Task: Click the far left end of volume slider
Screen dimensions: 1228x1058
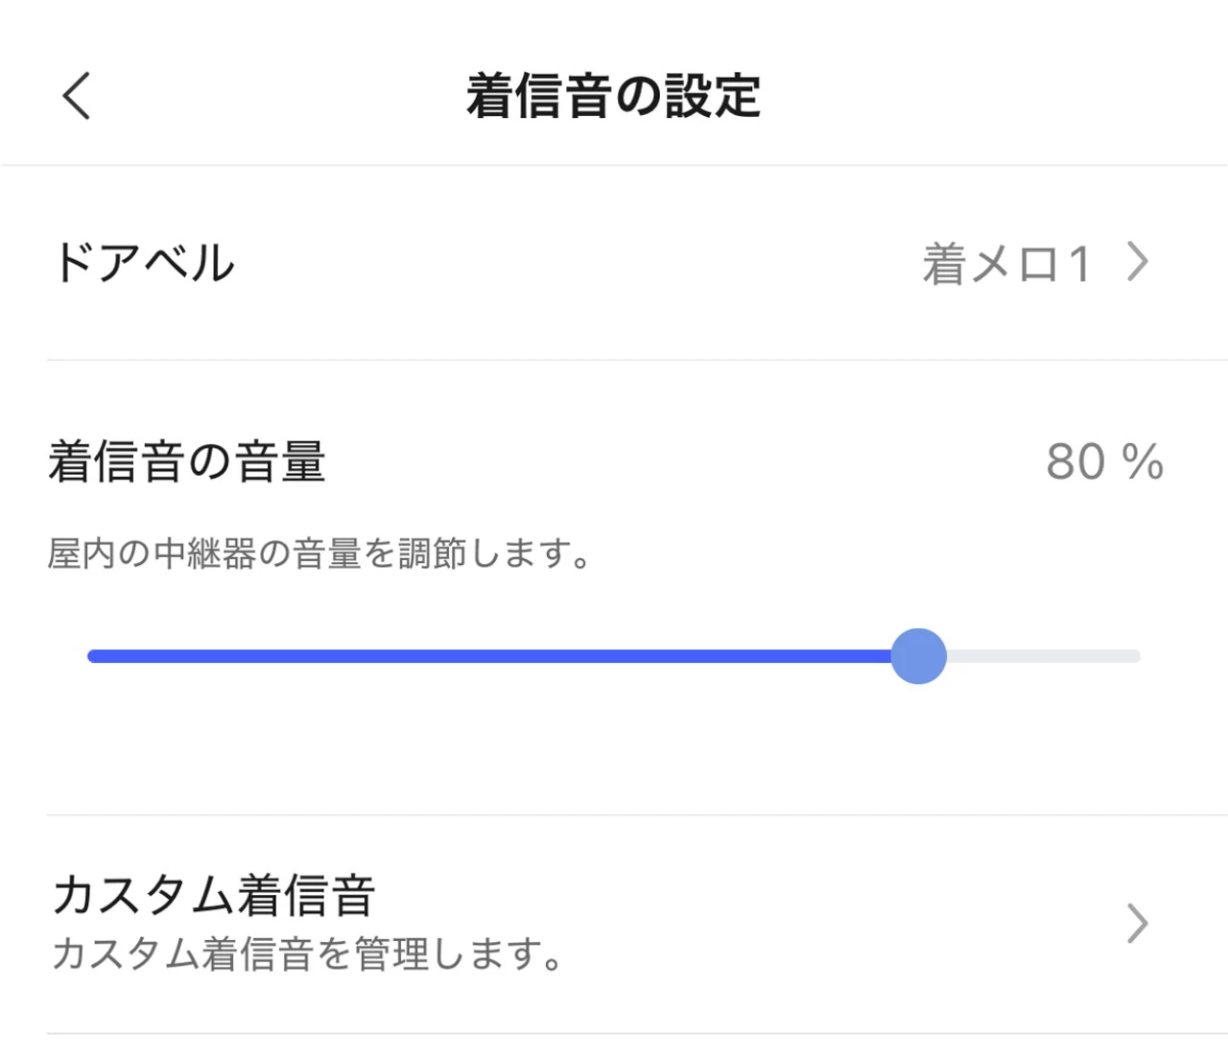Action: [92, 656]
